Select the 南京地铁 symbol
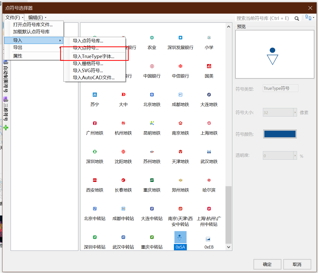The width and height of the screenshot is (318, 273). click(180, 123)
